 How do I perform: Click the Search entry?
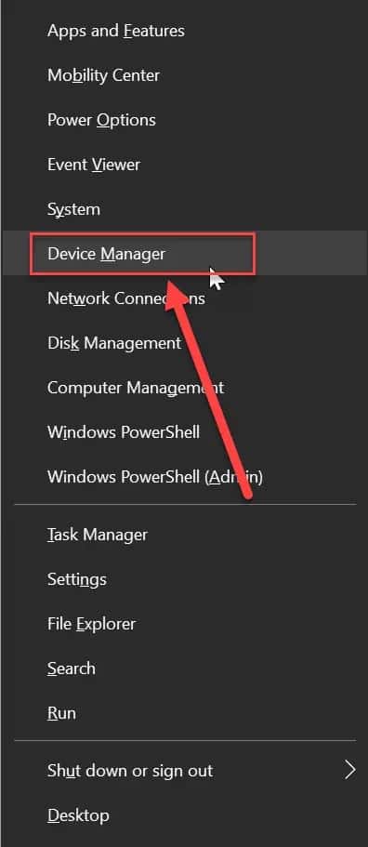pyautogui.click(x=184, y=668)
